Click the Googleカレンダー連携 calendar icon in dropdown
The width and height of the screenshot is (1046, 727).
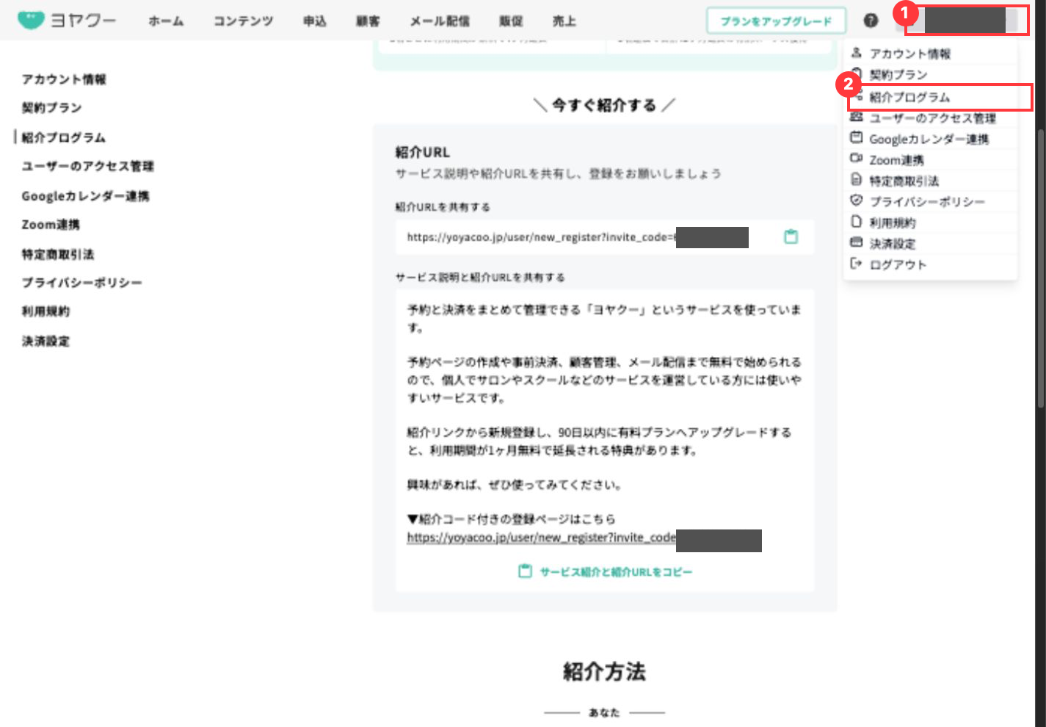coord(856,138)
